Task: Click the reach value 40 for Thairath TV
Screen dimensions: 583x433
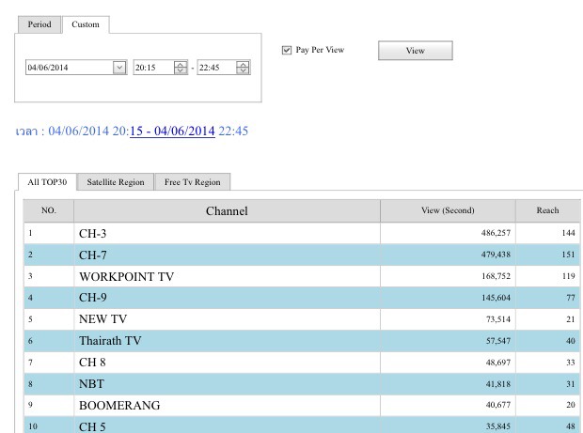Action: click(x=571, y=341)
